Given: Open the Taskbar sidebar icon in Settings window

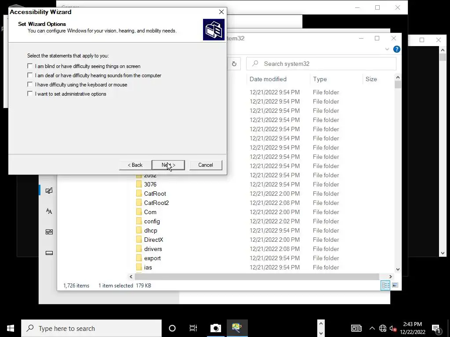Looking at the screenshot, I should pyautogui.click(x=49, y=253).
